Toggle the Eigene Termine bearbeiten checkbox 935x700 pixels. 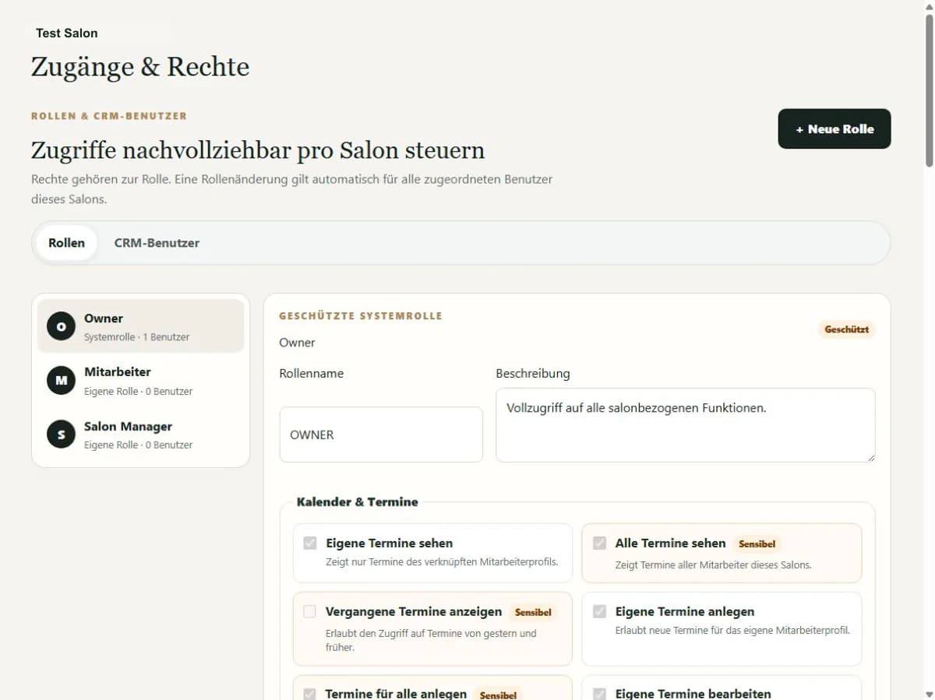point(599,693)
